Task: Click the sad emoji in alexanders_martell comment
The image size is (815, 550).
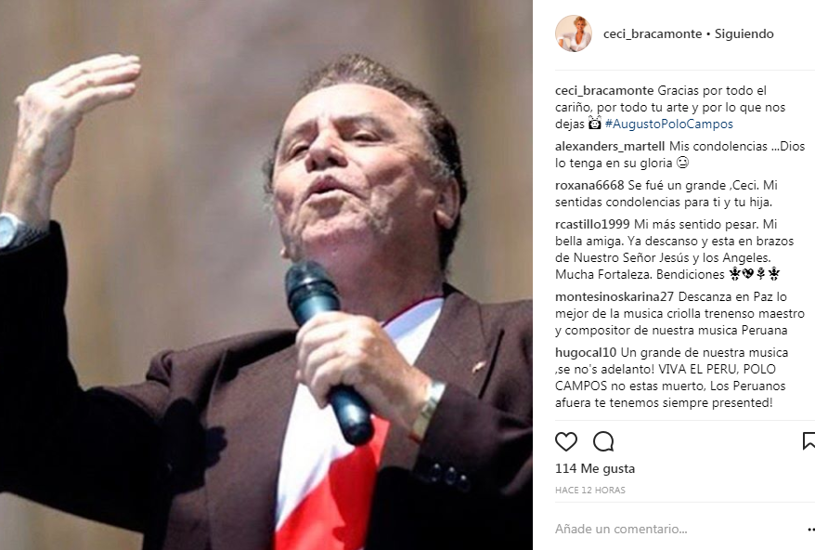Action: (x=682, y=163)
